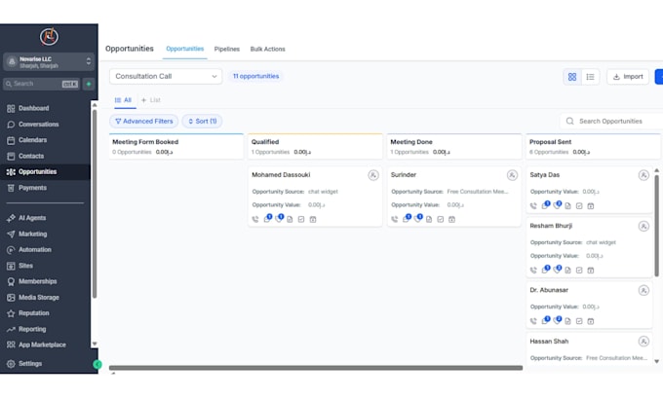
Task: Select the All view tab
Action: (123, 100)
